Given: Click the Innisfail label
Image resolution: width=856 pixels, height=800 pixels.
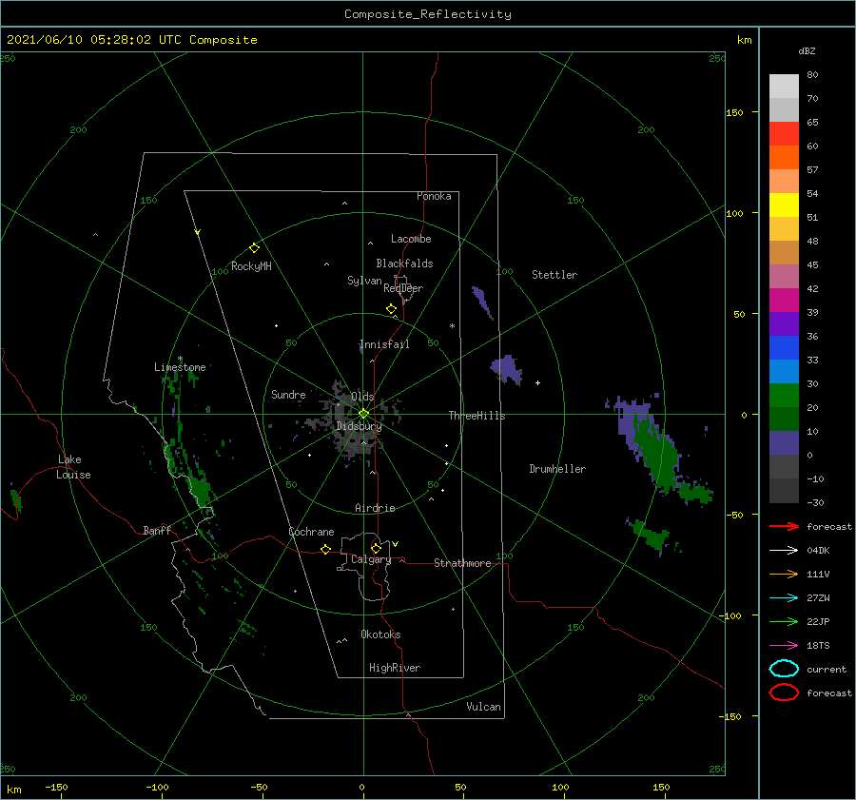Looking at the screenshot, I should coord(384,344).
